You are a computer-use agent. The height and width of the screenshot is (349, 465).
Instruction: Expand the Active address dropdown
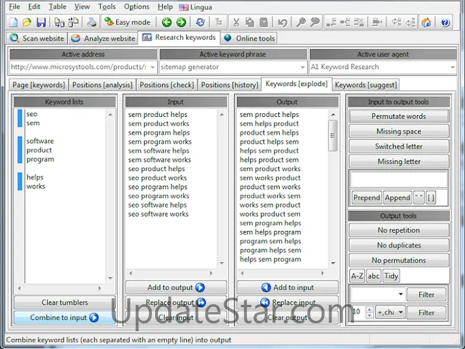[153, 67]
